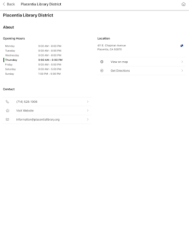Click the Placentia Library District top bar title
The image size is (189, 247).
[41, 4]
